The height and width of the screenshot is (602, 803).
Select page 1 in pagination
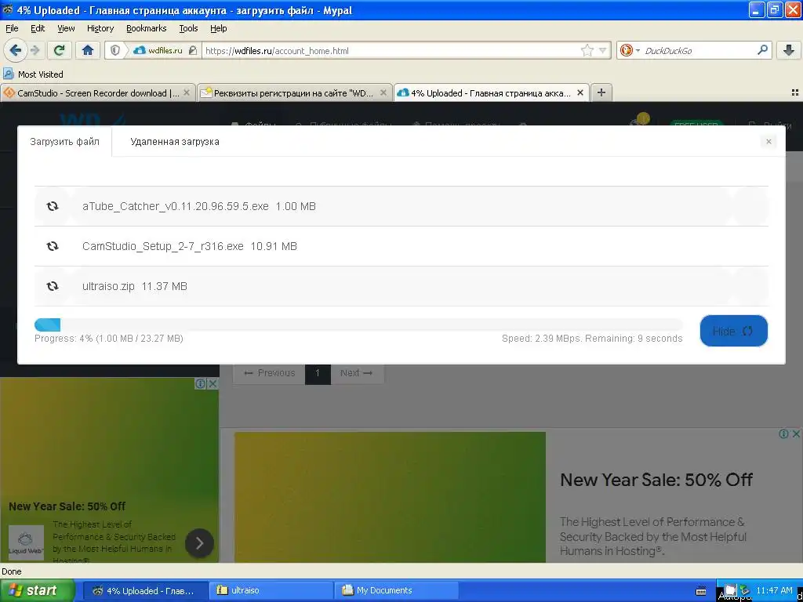(318, 373)
